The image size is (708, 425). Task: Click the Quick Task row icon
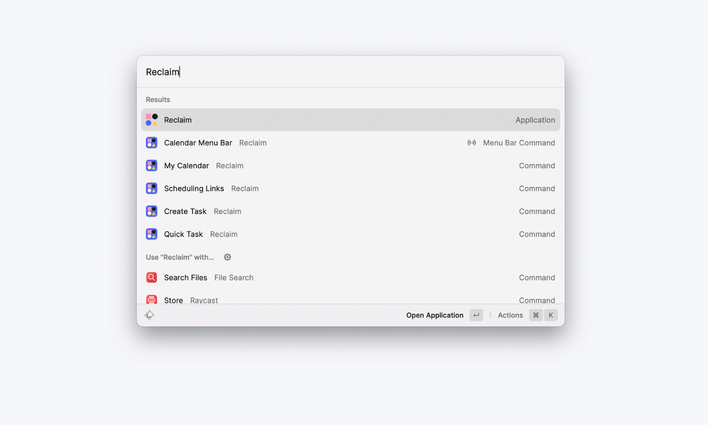[x=152, y=234]
